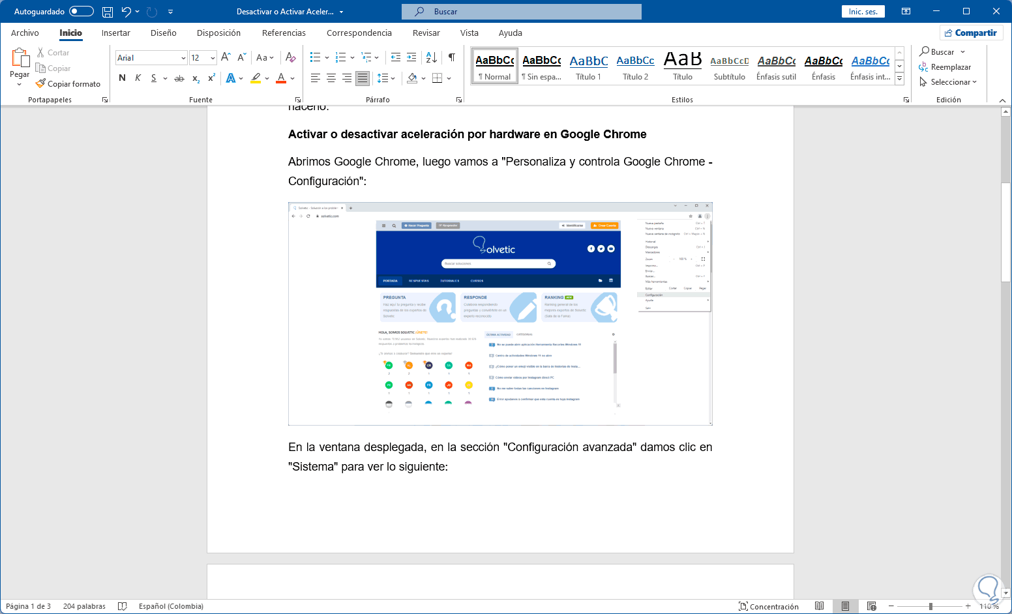Apply bullet list formatting
The image size is (1012, 614).
(x=315, y=57)
